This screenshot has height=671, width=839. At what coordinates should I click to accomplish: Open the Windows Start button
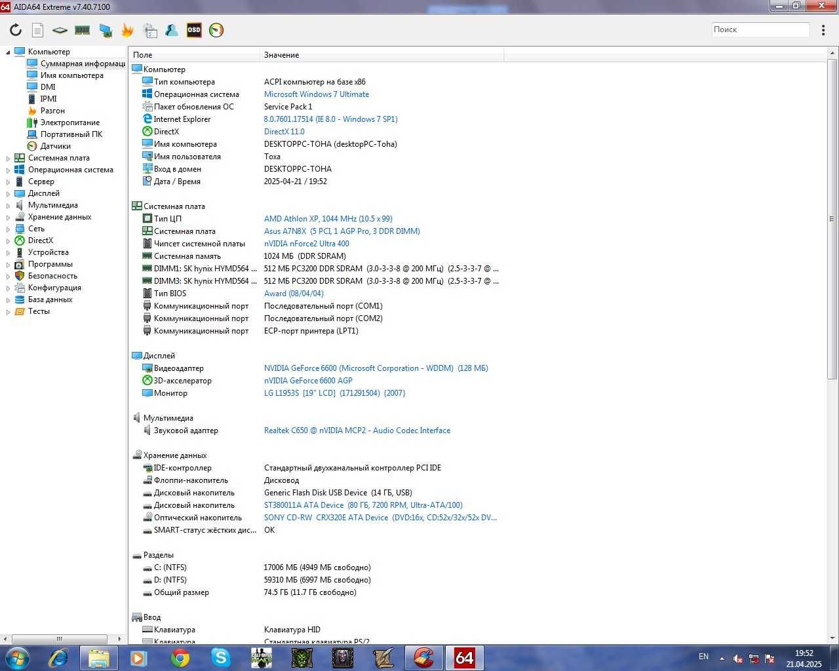(x=18, y=658)
